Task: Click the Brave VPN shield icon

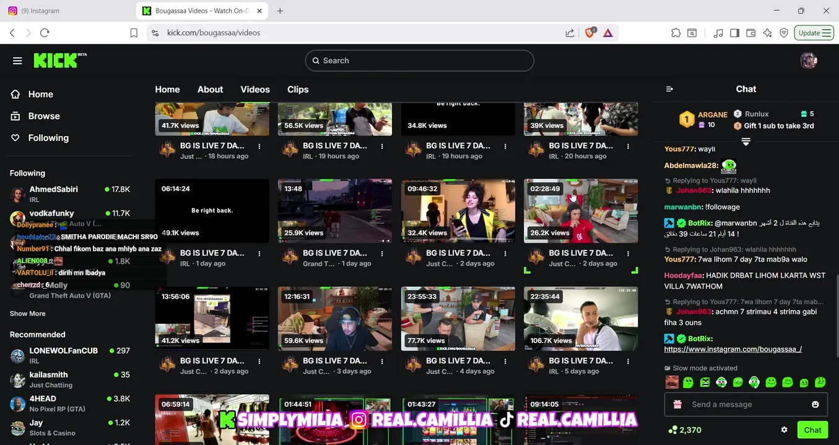Action: [784, 33]
